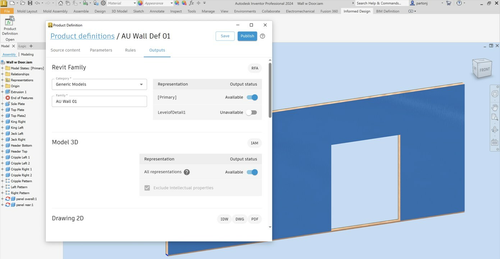Click the Home view icon
The width and height of the screenshot is (500, 259).
(60, 3)
